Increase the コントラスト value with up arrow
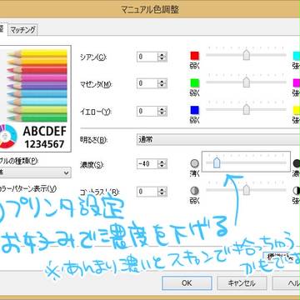 [162, 189]
